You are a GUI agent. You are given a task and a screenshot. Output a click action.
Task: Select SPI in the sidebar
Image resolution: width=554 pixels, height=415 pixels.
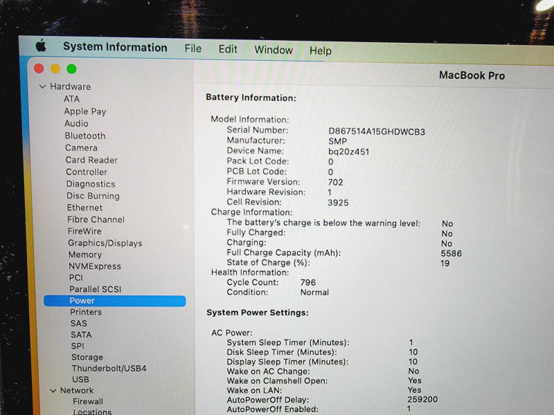(x=78, y=347)
